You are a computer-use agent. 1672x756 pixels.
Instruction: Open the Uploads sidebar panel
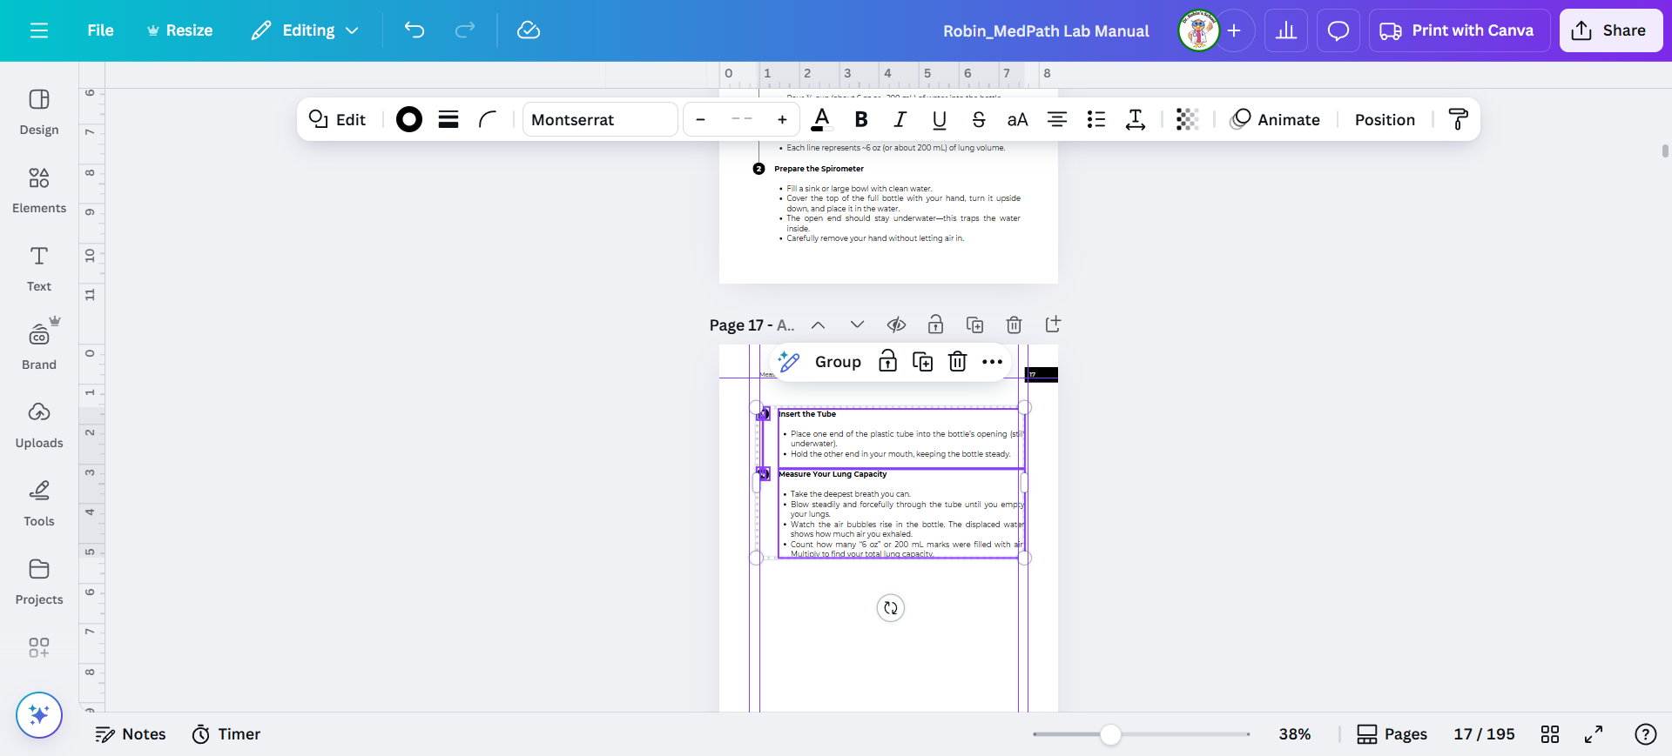39,425
